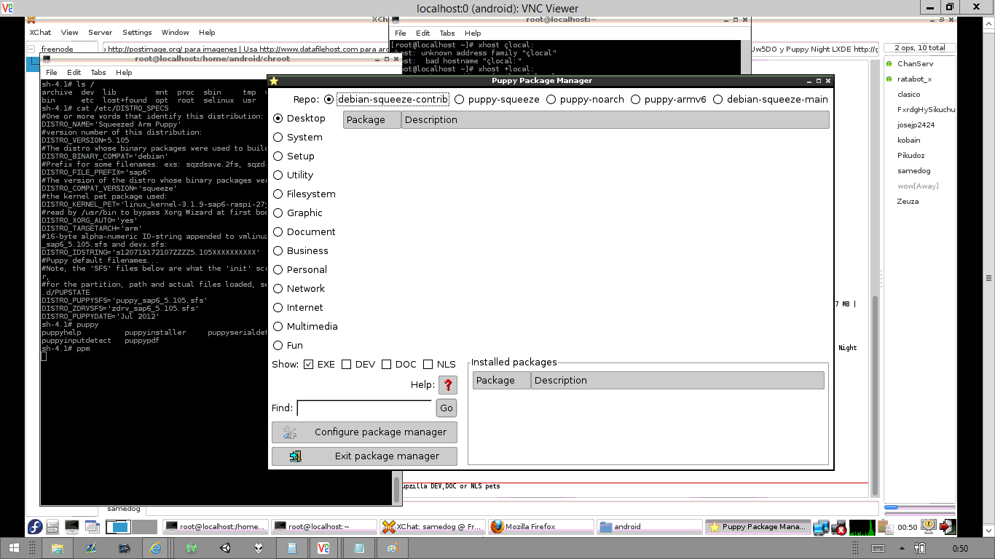Select user Zeuza in XChat user list
Image resolution: width=995 pixels, height=559 pixels.
tap(908, 201)
